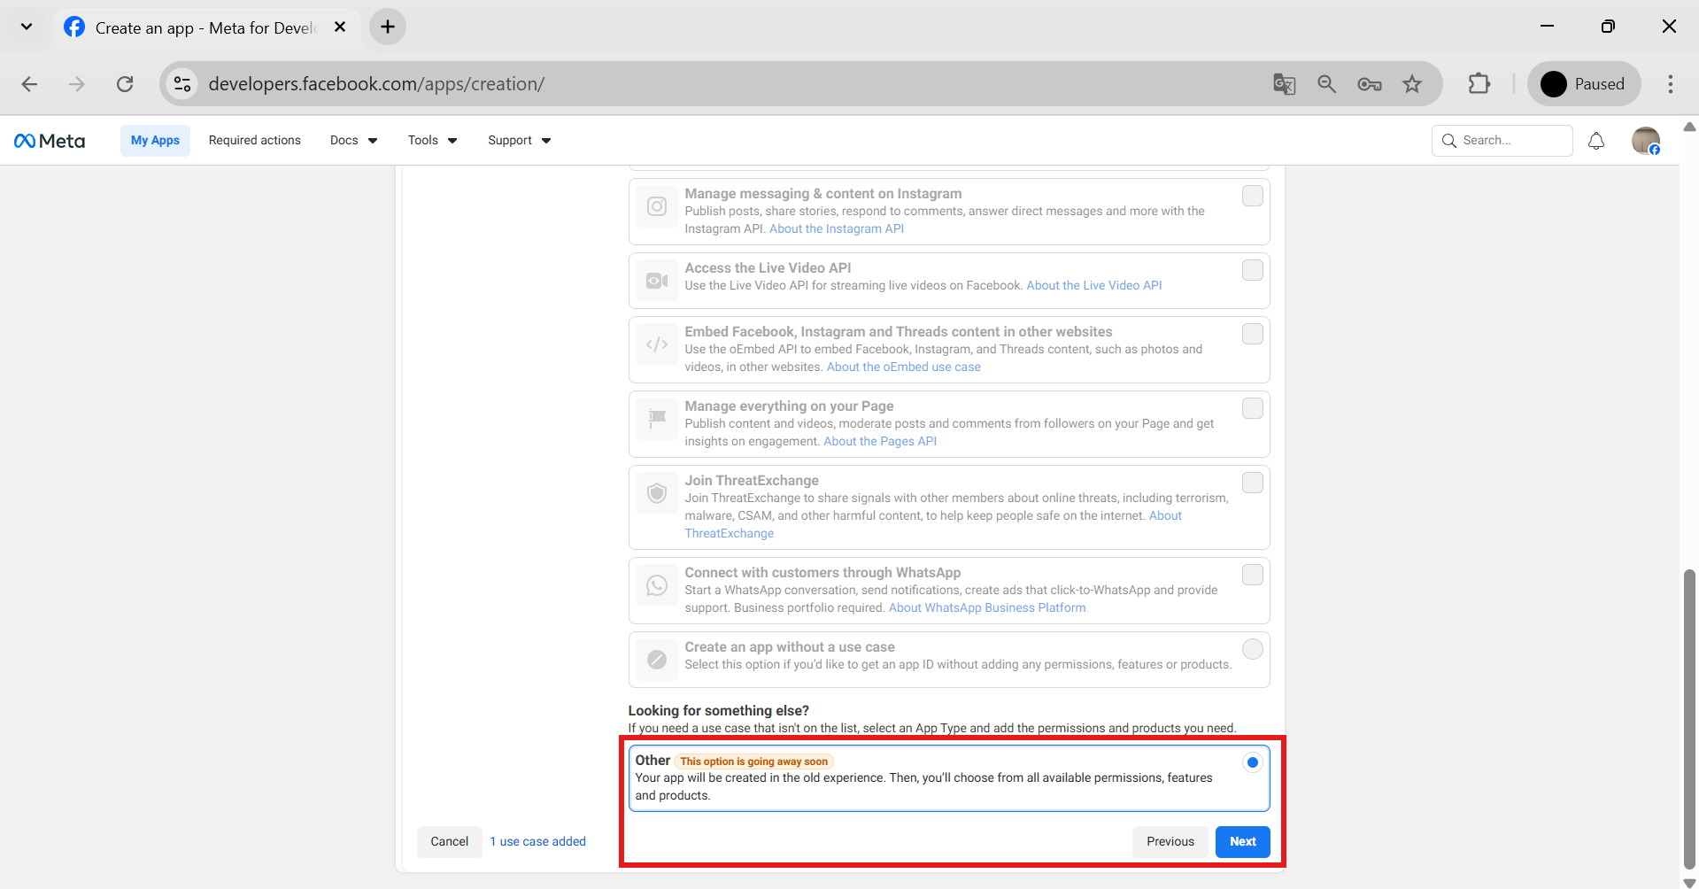
Task: Click the address bar URL
Action: [376, 84]
